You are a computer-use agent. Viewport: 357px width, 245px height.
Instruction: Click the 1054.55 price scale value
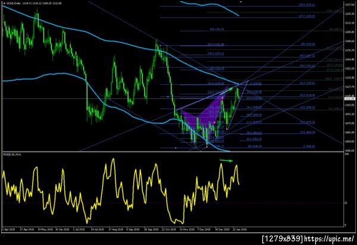pos(349,141)
